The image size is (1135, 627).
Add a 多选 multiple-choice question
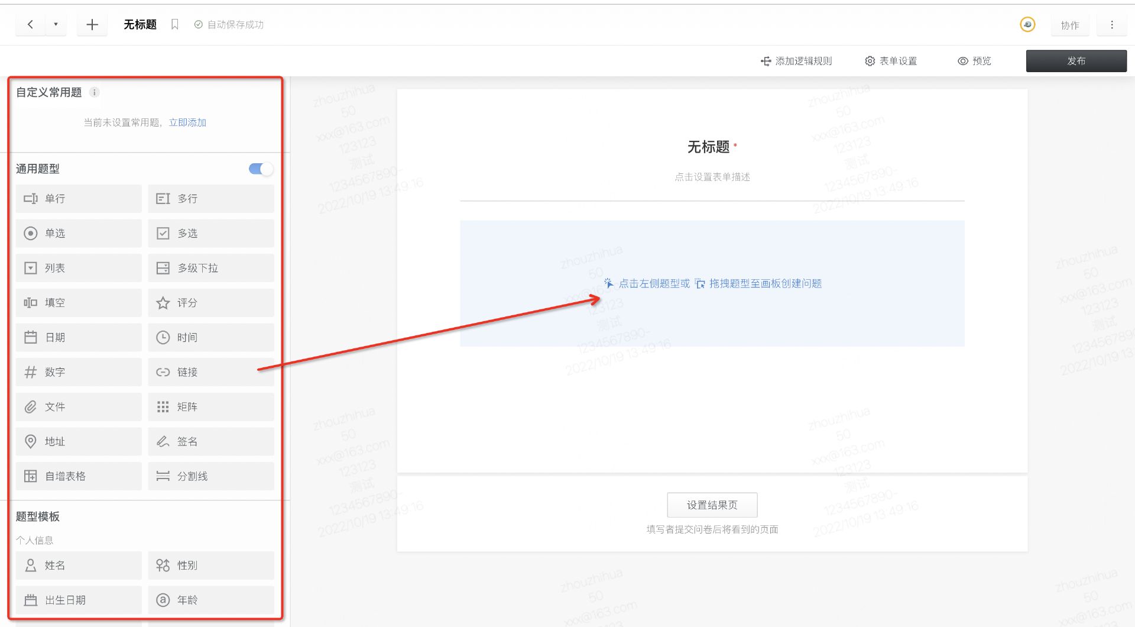click(211, 234)
